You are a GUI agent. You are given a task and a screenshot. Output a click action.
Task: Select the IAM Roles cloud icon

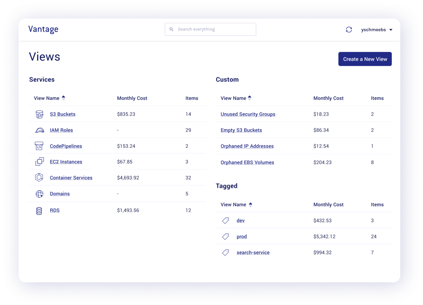coord(39,130)
